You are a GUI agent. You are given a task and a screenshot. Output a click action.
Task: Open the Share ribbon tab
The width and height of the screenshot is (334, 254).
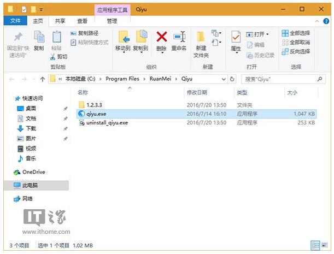60,21
